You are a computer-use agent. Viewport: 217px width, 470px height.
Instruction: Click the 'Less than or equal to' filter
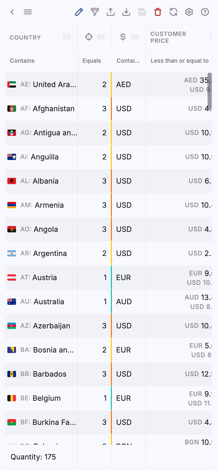(180, 61)
